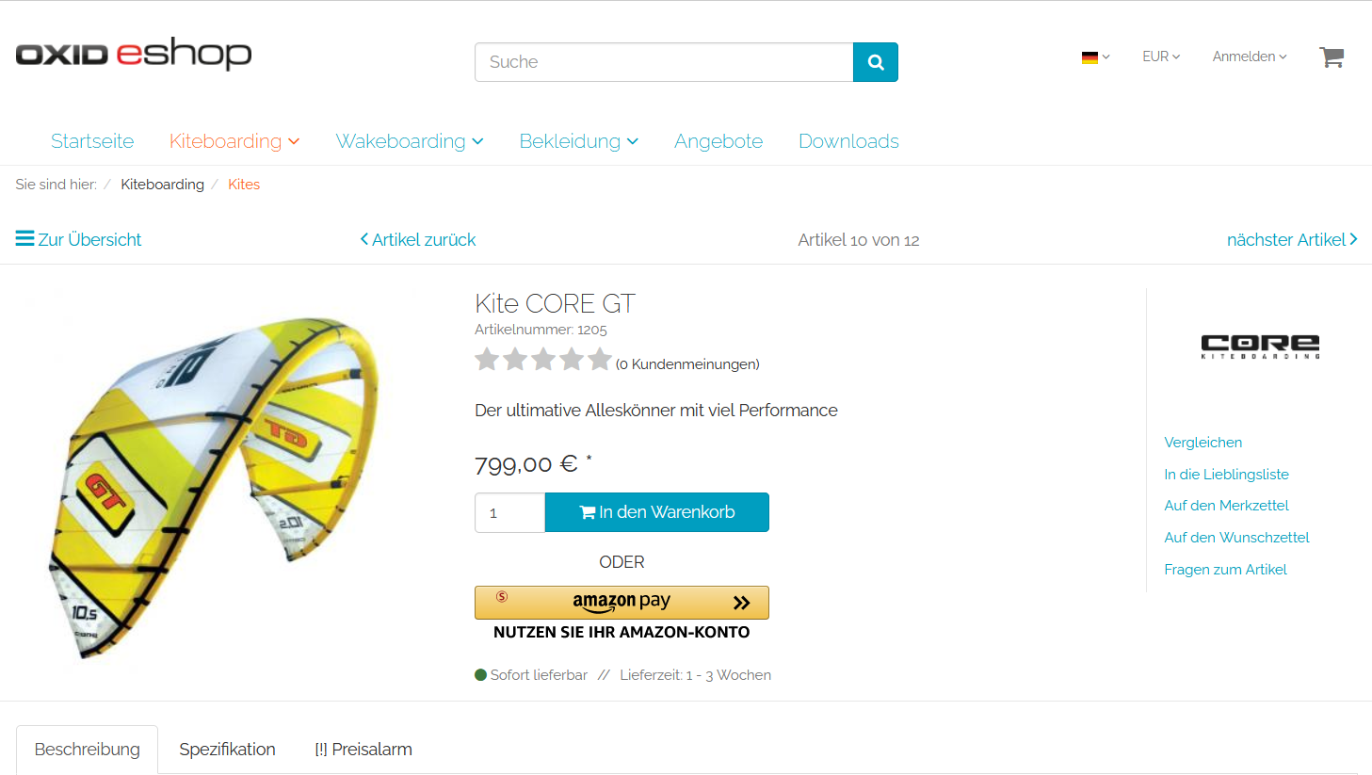Click the Vergleichen link
Image resolution: width=1372 pixels, height=775 pixels.
click(x=1203, y=443)
